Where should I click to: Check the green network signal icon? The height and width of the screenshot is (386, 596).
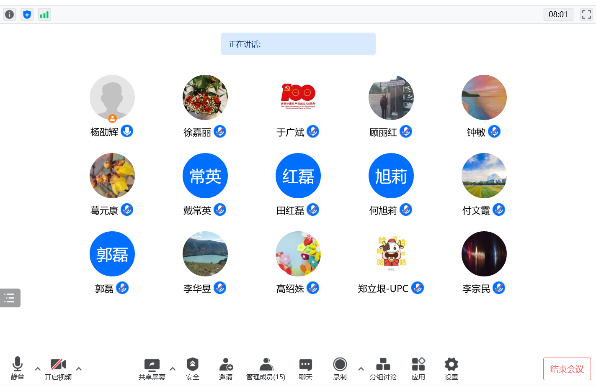coord(44,15)
